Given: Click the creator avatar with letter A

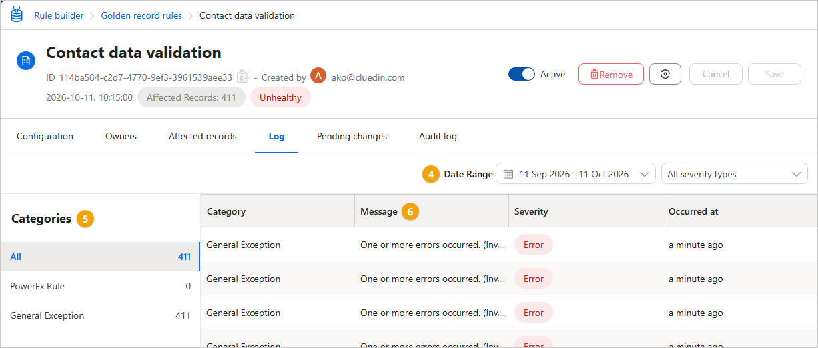Looking at the screenshot, I should click(x=318, y=76).
